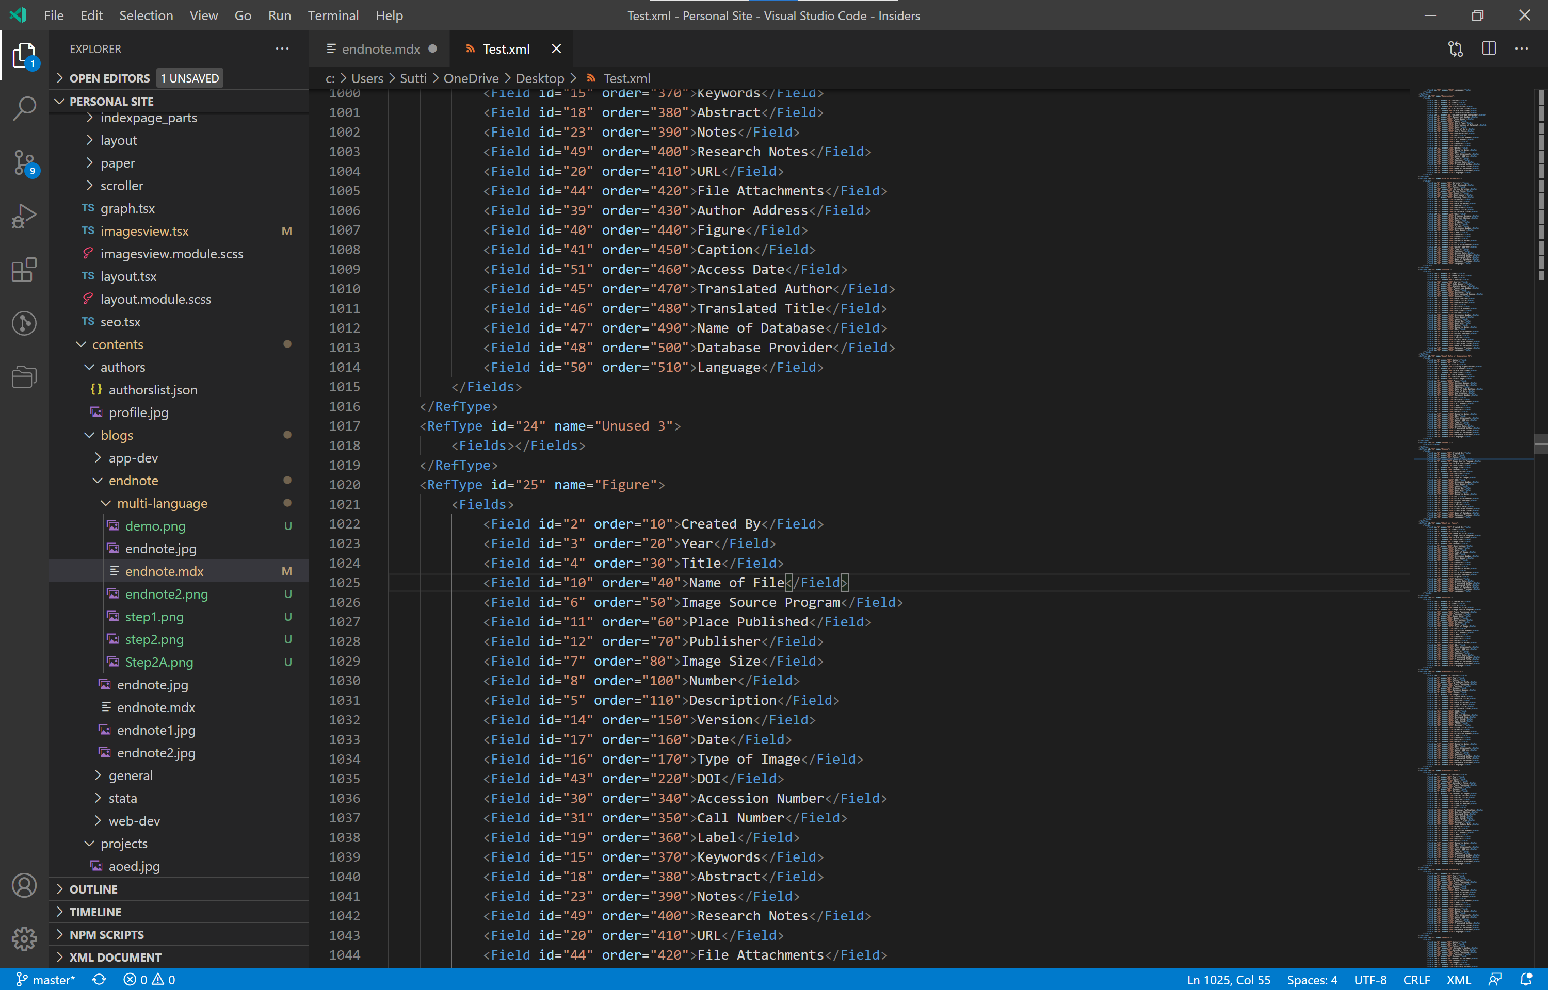Close the Test.xml tab
This screenshot has width=1548, height=990.
point(556,49)
